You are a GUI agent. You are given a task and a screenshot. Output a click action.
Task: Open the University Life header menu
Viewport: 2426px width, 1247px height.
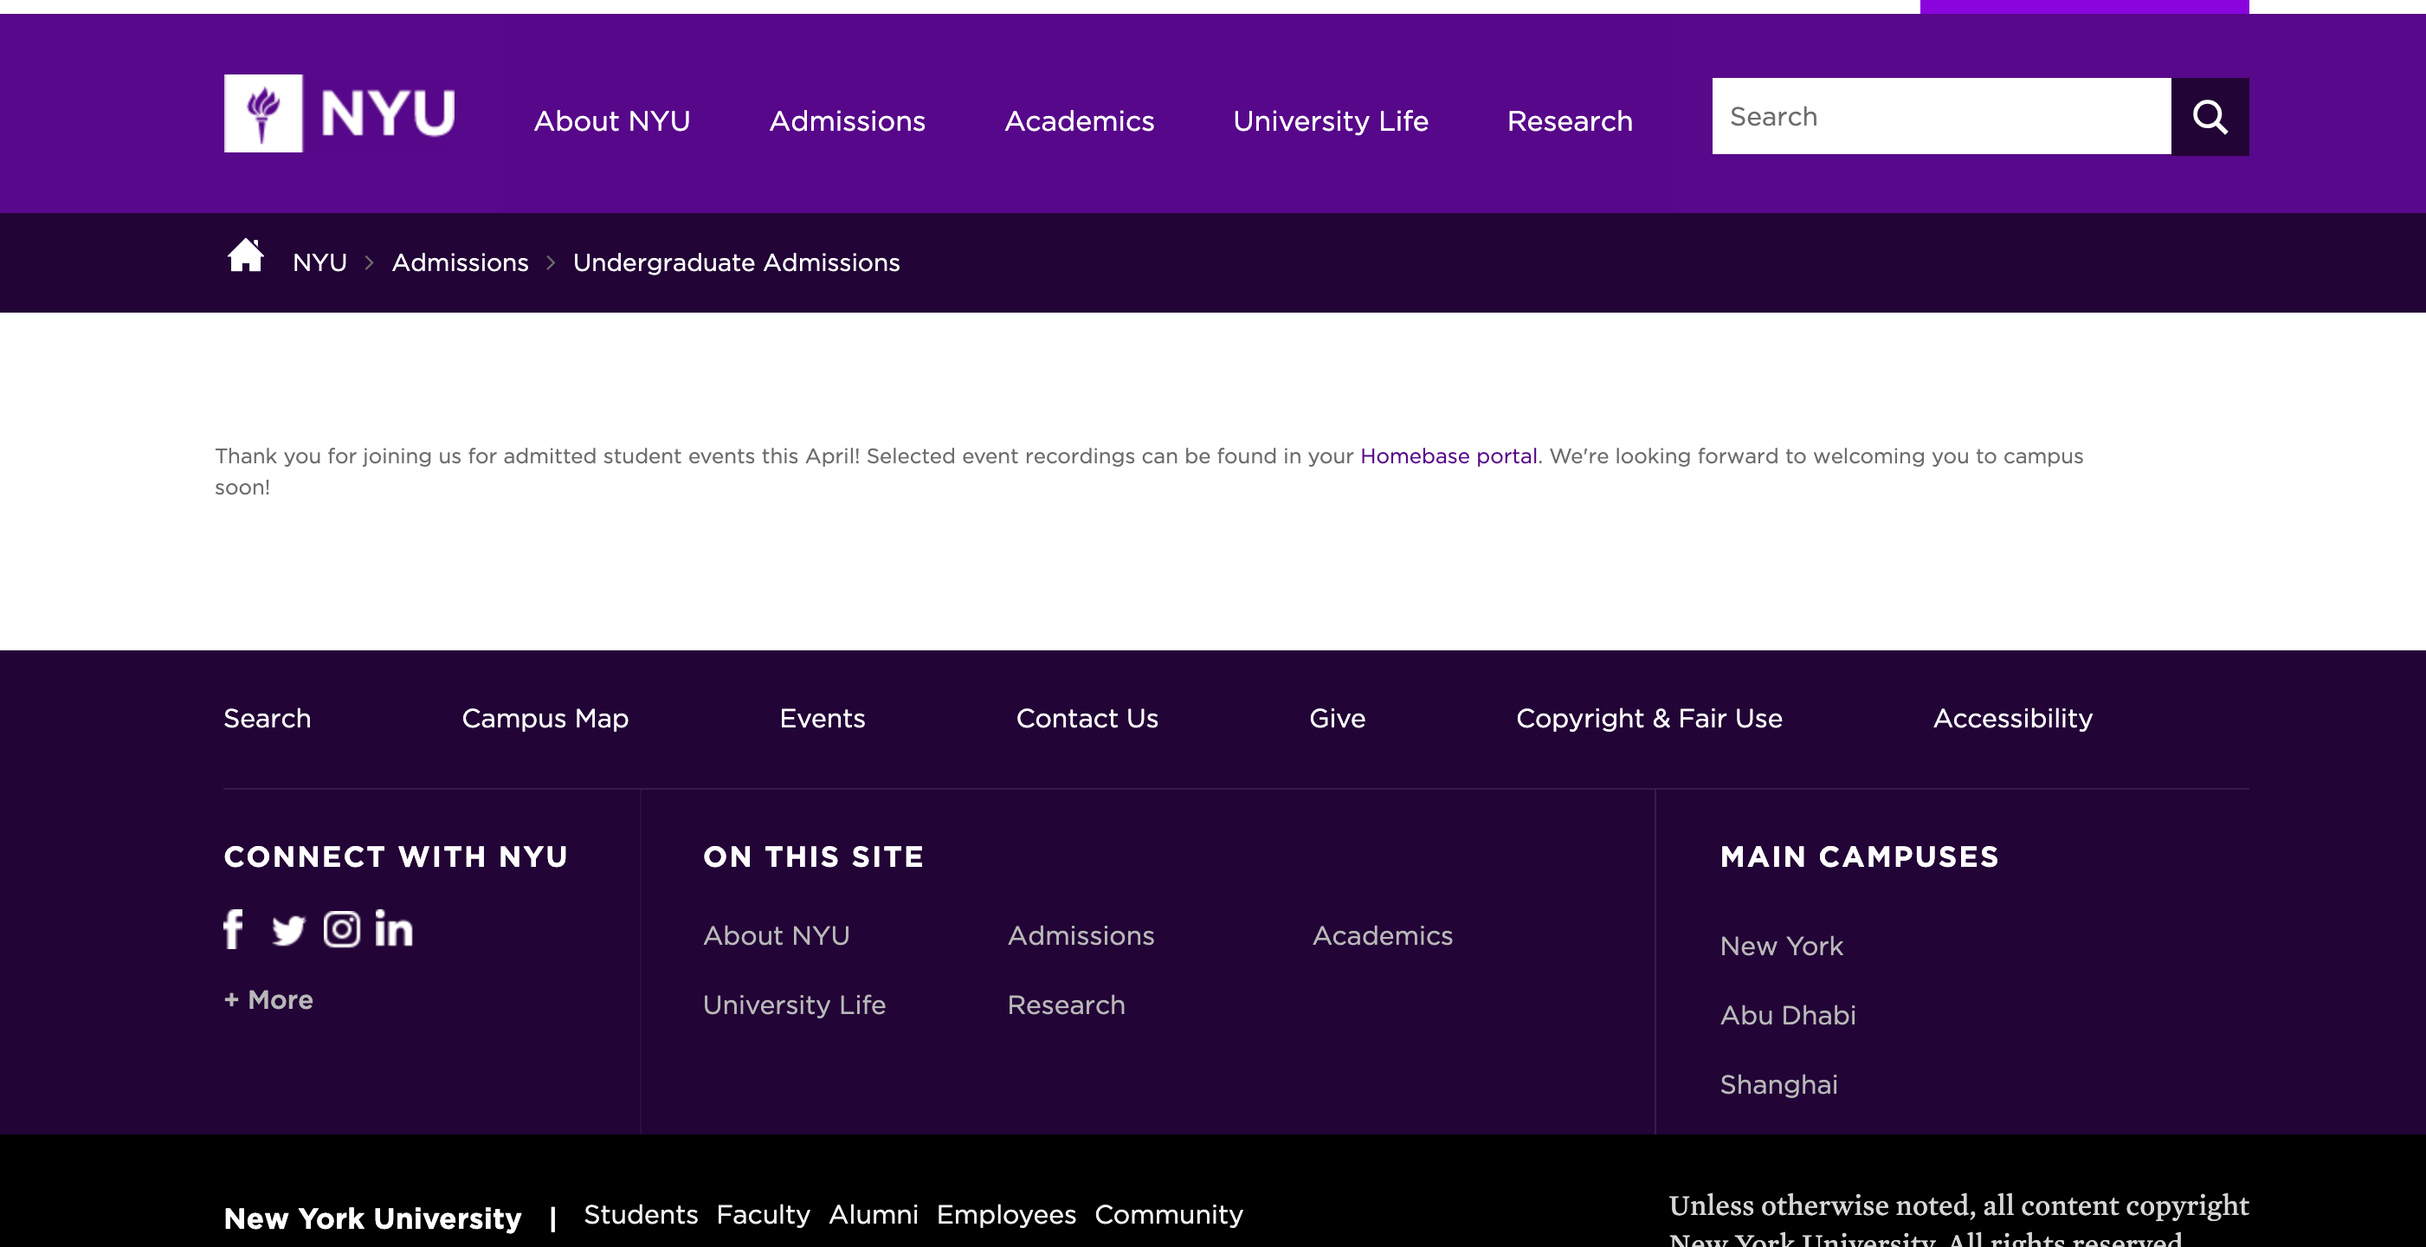pos(1330,120)
